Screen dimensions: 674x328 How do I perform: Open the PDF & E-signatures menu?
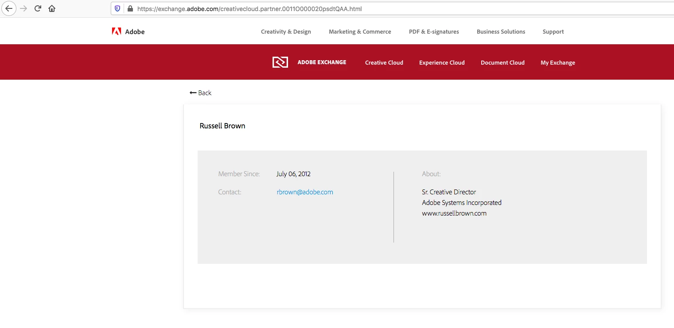click(434, 32)
